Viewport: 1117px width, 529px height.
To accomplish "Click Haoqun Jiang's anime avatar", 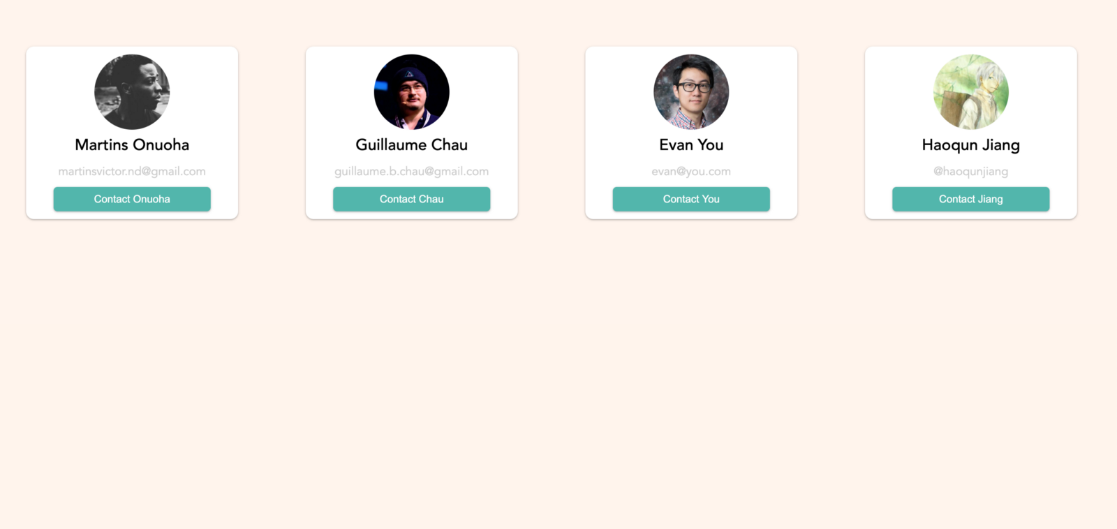I will pyautogui.click(x=971, y=92).
